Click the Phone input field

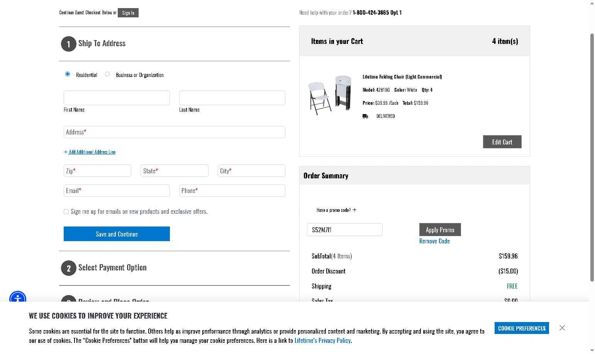232,191
